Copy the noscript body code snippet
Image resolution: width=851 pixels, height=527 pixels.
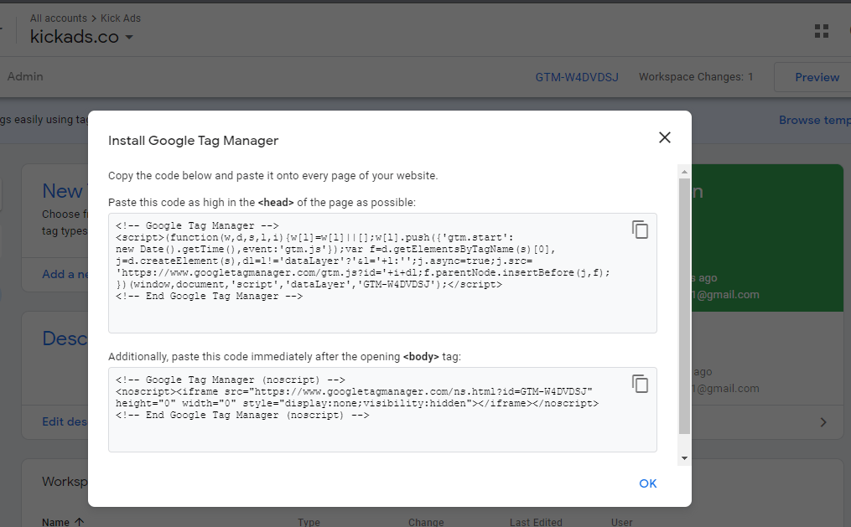click(x=640, y=384)
